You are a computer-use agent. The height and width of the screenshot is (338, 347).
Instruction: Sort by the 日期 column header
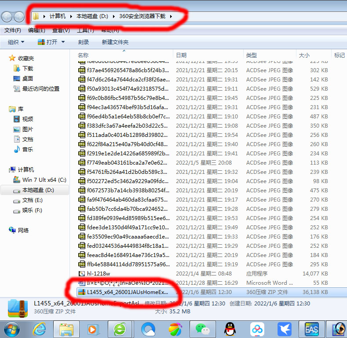tap(181, 55)
